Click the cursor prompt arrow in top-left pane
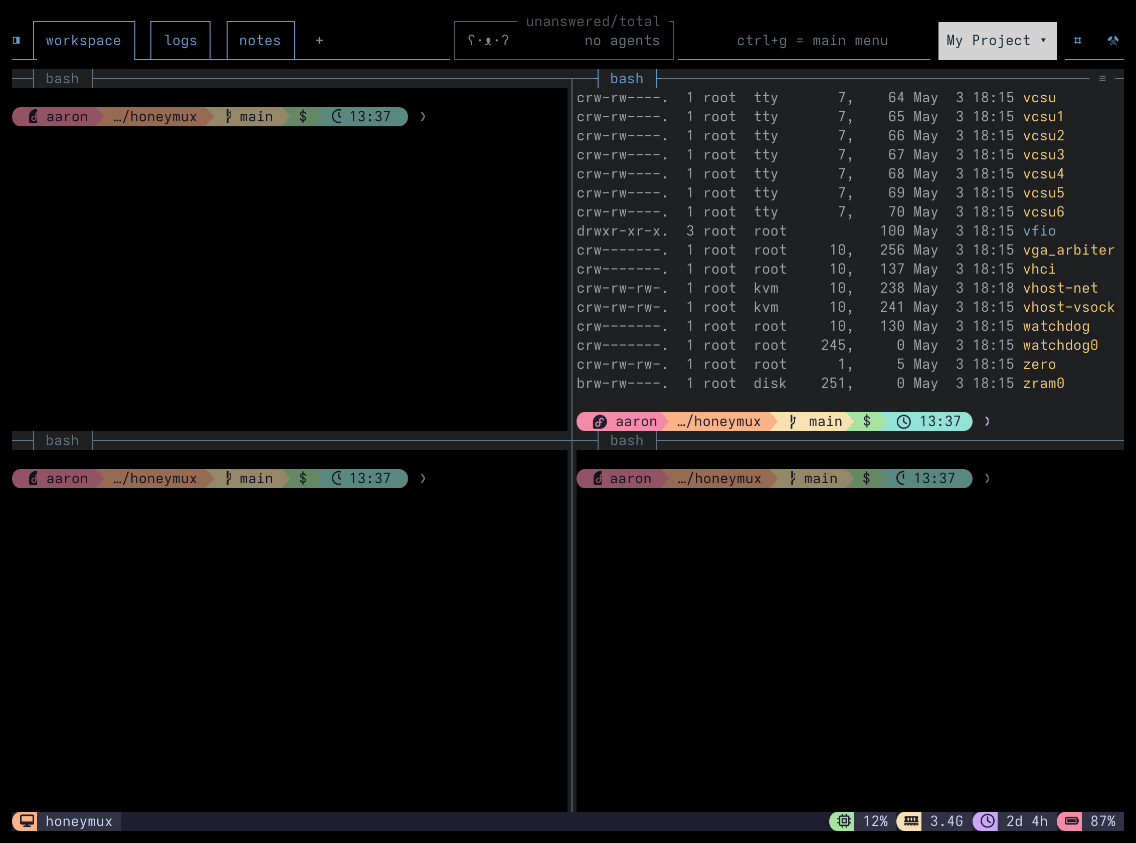This screenshot has height=843, width=1136. point(423,117)
